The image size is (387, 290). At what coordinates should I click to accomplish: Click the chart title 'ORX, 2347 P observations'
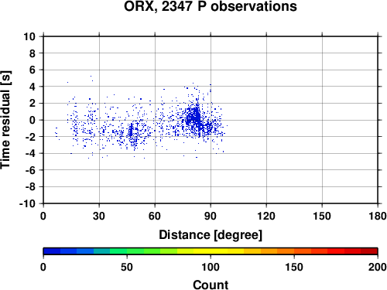point(211,6)
